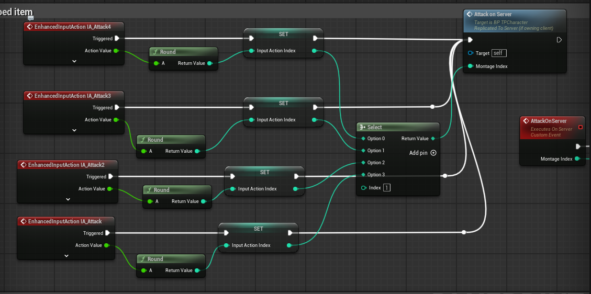This screenshot has height=294, width=591.
Task: Click the reroute node on the IA_Attack exec wire
Action: coord(464,232)
